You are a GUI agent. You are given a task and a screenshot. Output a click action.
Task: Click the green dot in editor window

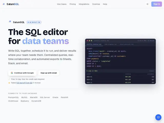[91, 40]
